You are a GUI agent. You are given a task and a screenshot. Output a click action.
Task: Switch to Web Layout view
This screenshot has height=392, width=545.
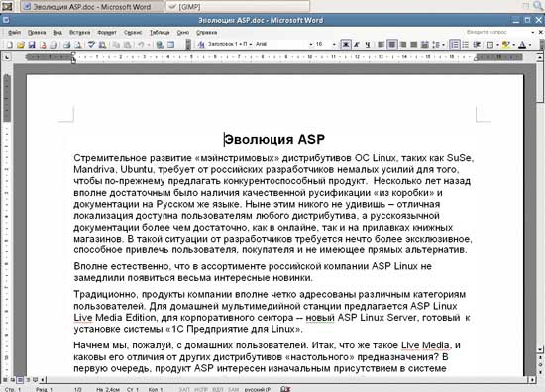click(13, 380)
